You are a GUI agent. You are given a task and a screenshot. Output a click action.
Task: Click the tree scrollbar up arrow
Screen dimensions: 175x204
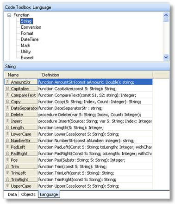coord(166,15)
